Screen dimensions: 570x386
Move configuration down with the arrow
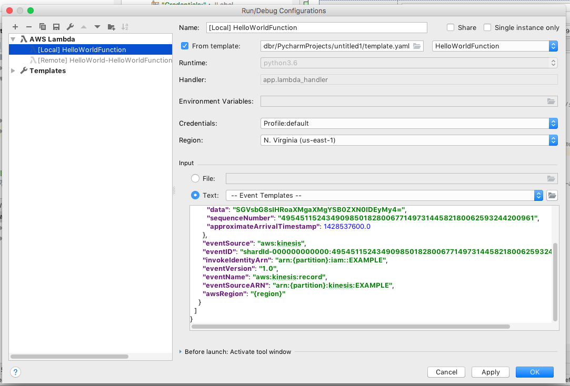[x=97, y=27]
